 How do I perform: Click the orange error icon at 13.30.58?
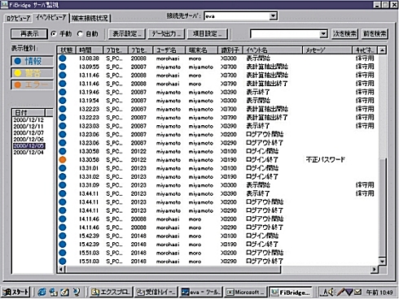[x=63, y=160]
